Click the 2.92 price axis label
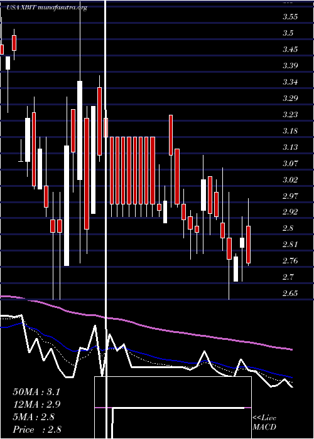 (x=290, y=212)
